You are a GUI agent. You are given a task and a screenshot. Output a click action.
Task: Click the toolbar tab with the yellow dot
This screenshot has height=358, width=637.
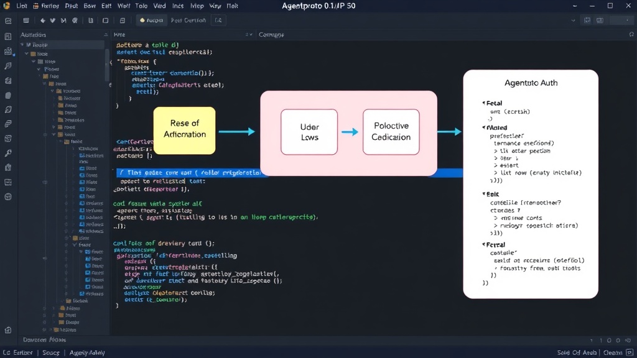pos(151,21)
